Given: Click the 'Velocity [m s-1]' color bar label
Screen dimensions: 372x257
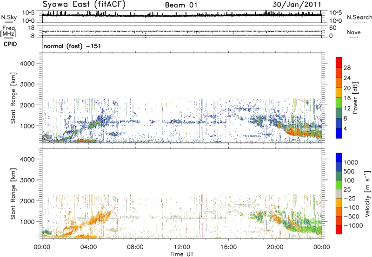Looking at the screenshot, I should (x=367, y=193).
